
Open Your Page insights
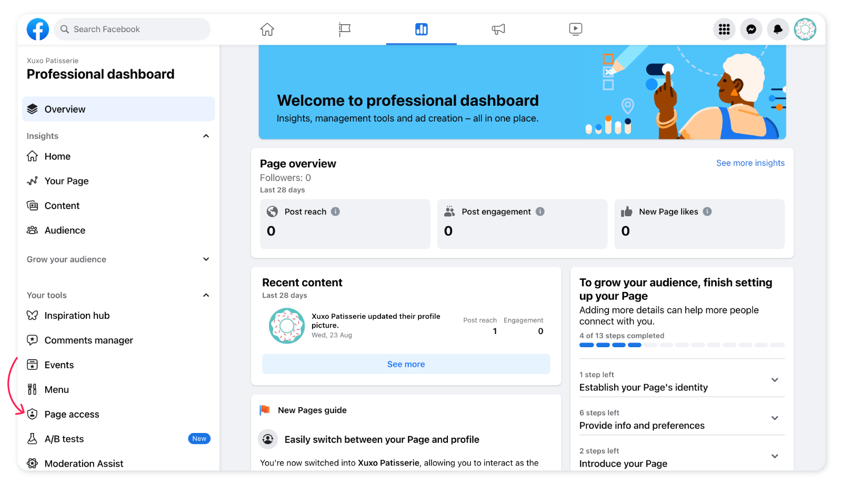118,181
